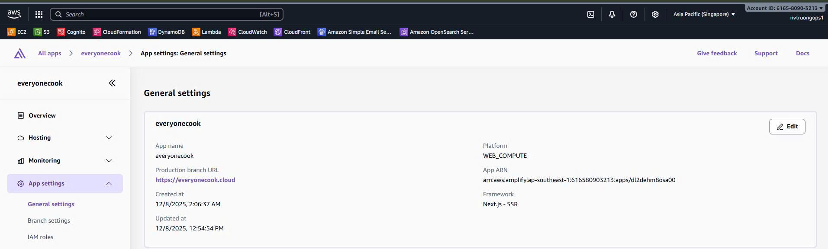Click the Overview document icon
828x249 pixels.
point(21,115)
